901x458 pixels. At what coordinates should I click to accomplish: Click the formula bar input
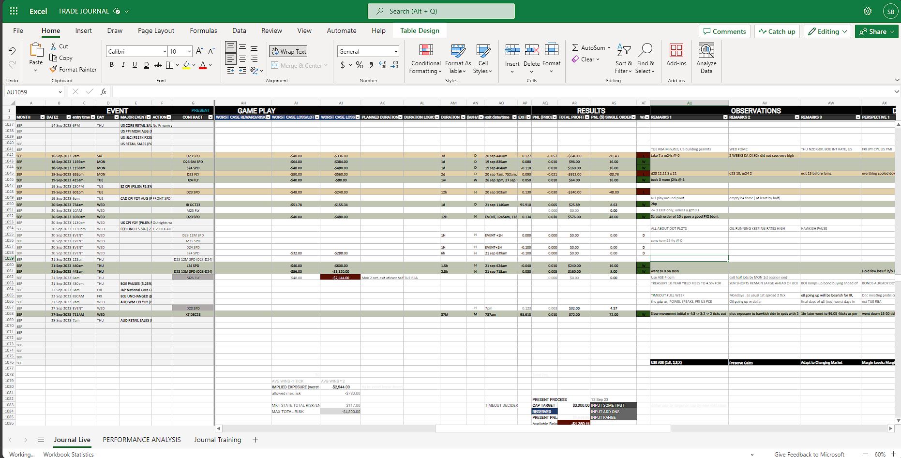[502, 91]
